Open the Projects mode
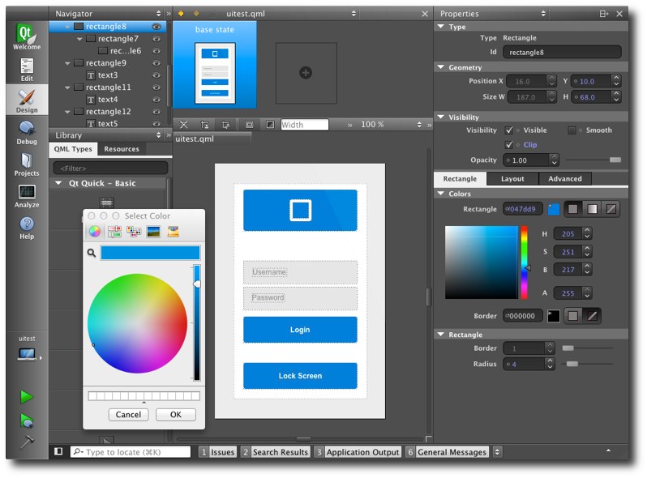This screenshot has height=478, width=647. (x=27, y=164)
